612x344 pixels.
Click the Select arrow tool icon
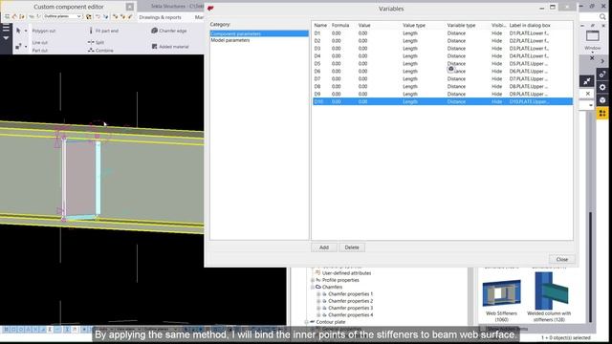[x=18, y=31]
